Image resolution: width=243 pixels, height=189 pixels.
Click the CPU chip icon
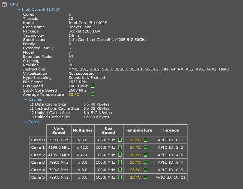[5, 4]
